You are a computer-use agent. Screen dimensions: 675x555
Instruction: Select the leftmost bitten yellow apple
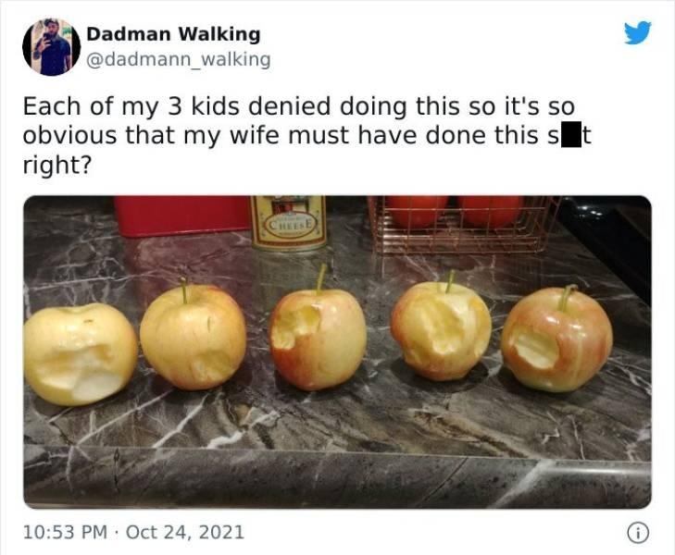pos(80,354)
